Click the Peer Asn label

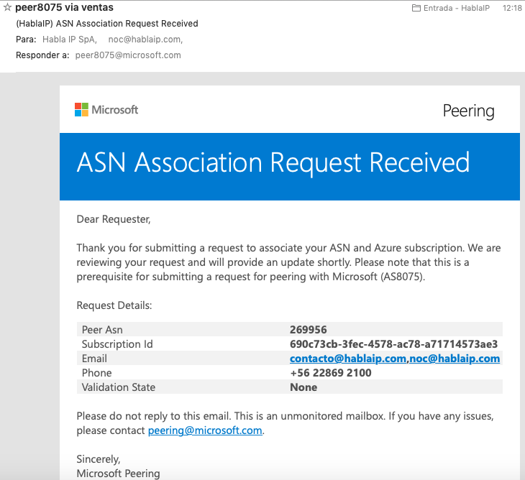[x=102, y=330]
